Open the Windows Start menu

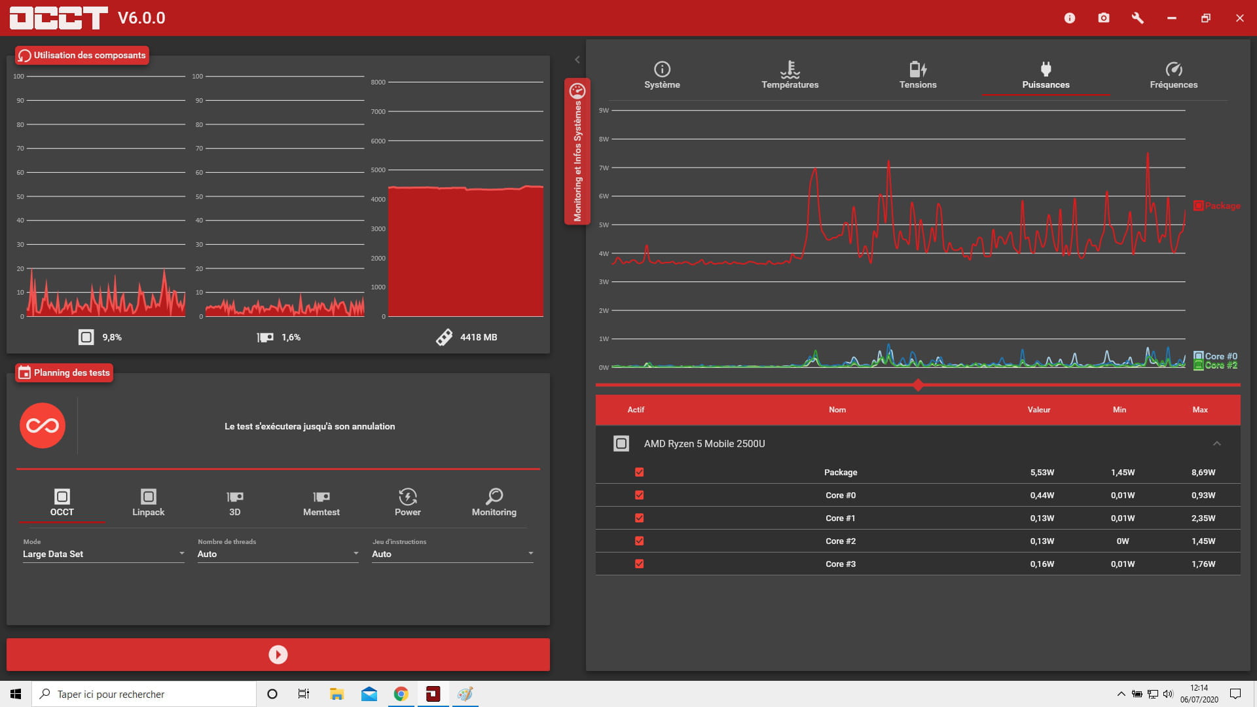click(x=16, y=694)
